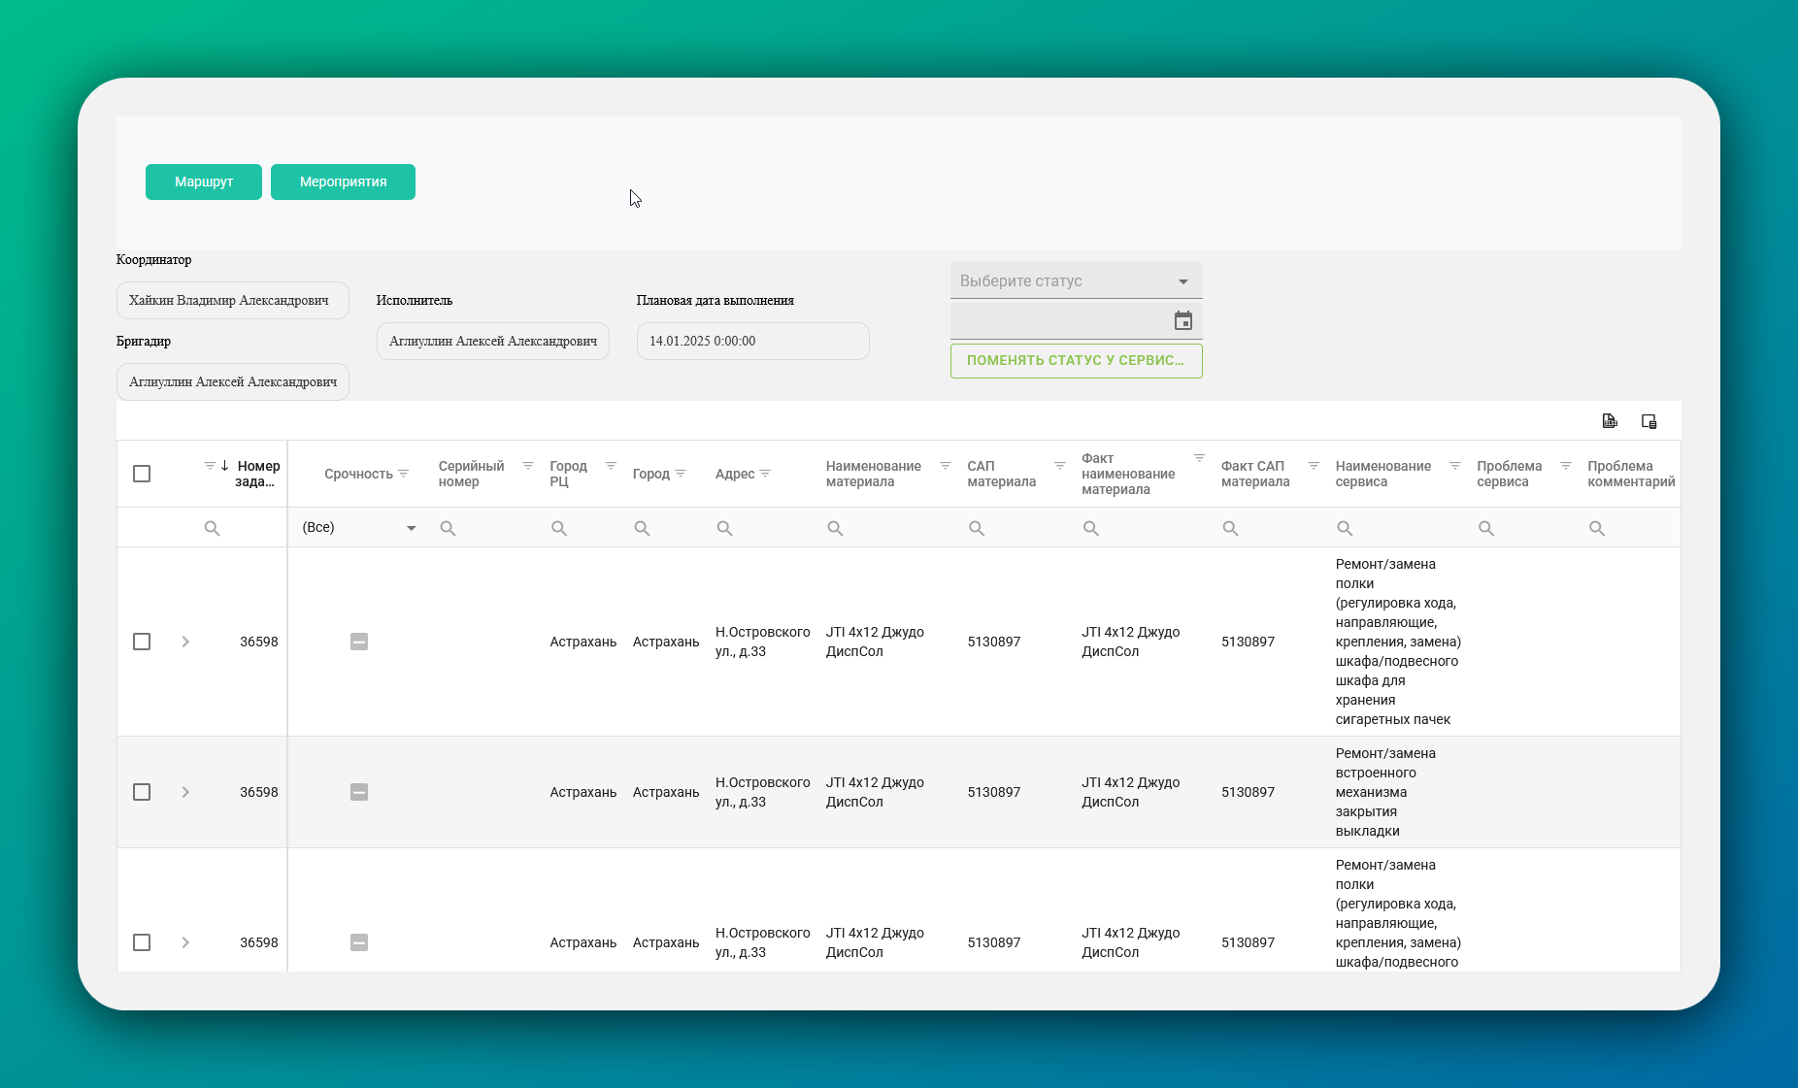Check the first row 36598 checkbox
The width and height of the screenshot is (1798, 1088).
point(142,642)
